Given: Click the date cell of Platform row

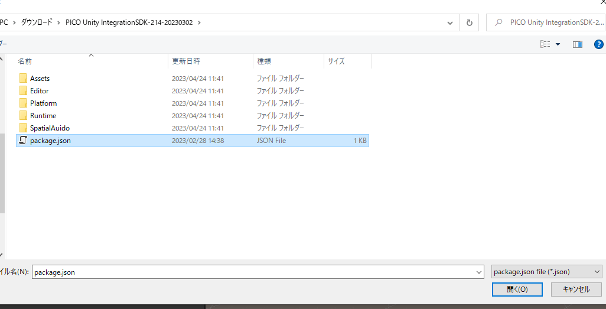Looking at the screenshot, I should [198, 103].
